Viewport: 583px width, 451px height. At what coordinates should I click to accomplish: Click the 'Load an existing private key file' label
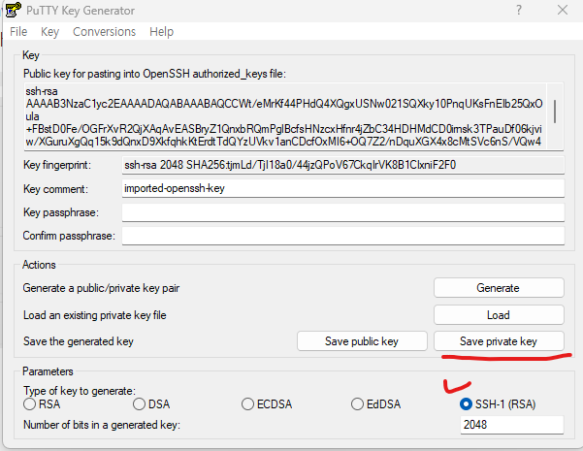(x=95, y=315)
